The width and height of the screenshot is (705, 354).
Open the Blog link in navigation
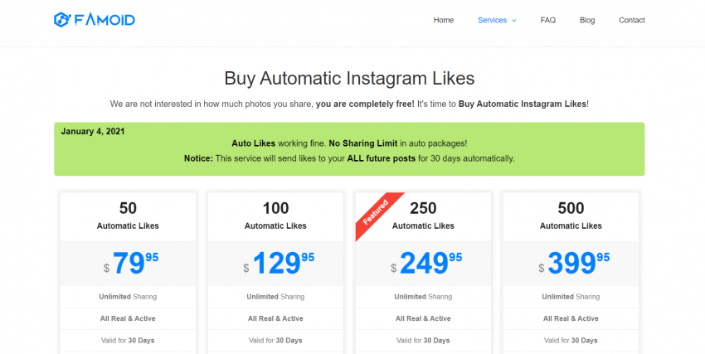pyautogui.click(x=587, y=20)
